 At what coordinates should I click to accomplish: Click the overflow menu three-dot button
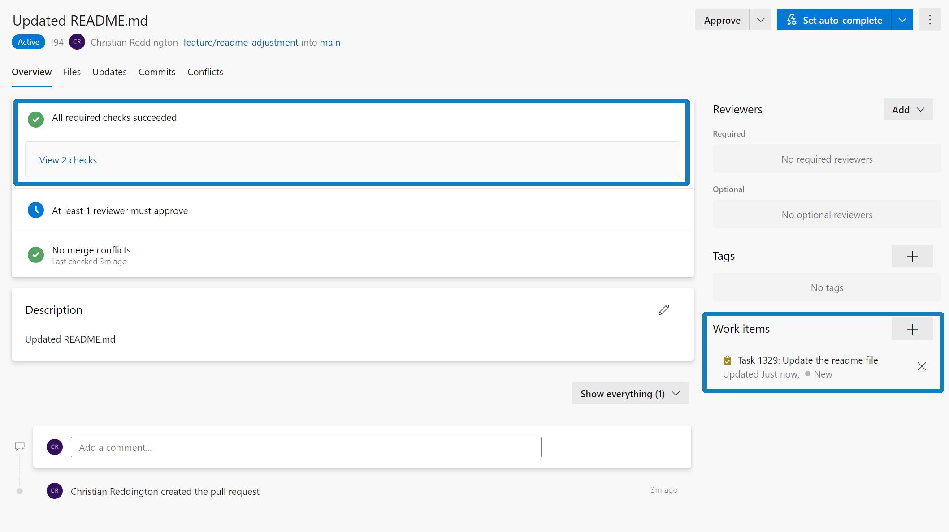[x=929, y=20]
